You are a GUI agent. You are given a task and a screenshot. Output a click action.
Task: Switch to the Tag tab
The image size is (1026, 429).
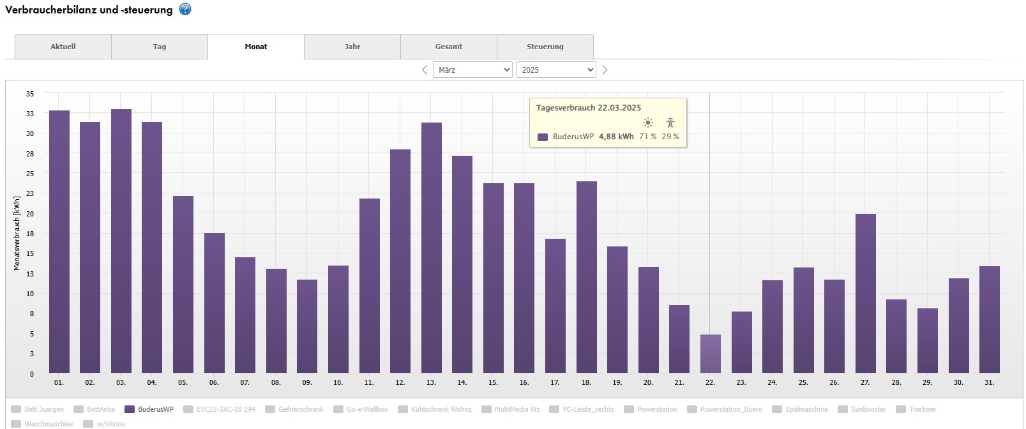tap(160, 47)
